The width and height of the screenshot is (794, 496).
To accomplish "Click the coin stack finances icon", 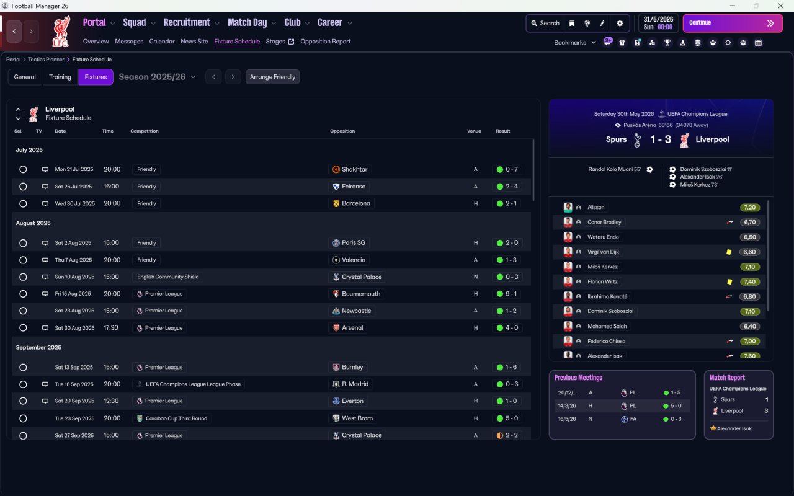I will (x=698, y=43).
